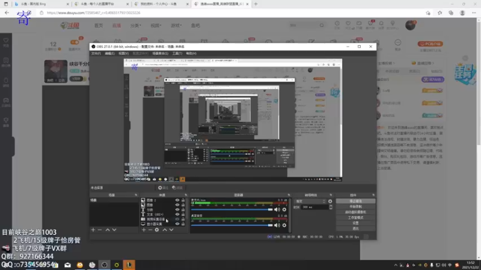The image size is (481, 270).
Task: Open the user avatar on the Douyu header
Action: 410,25
